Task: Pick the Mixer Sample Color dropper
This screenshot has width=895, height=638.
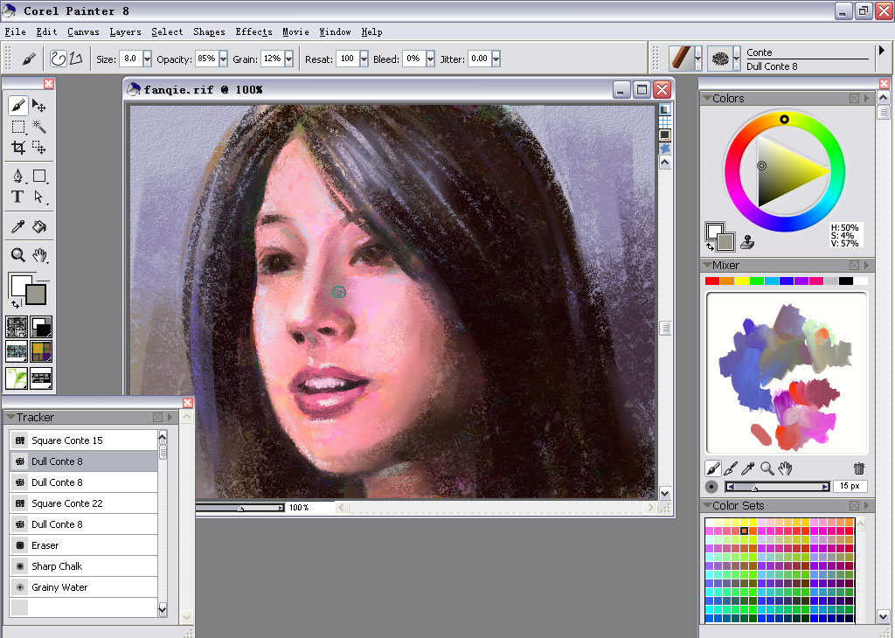Action: click(748, 468)
